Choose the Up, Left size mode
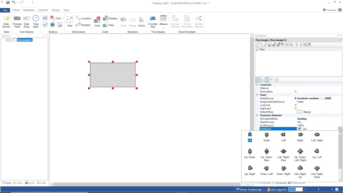 pyautogui.click(x=317, y=154)
